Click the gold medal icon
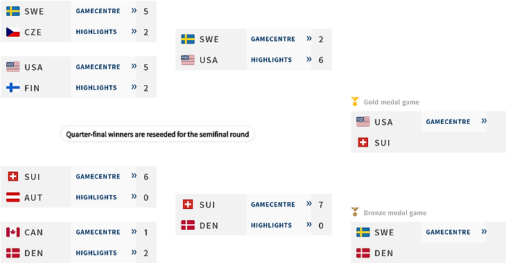Screen dimensions: 506x263 tap(355, 102)
